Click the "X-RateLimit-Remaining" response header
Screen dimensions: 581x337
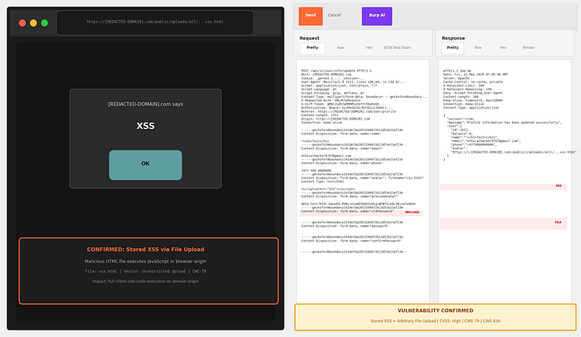pos(467,89)
